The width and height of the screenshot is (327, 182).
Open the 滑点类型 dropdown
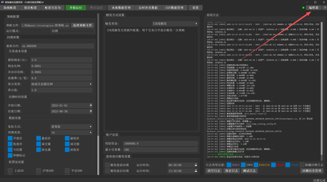pos(61,84)
